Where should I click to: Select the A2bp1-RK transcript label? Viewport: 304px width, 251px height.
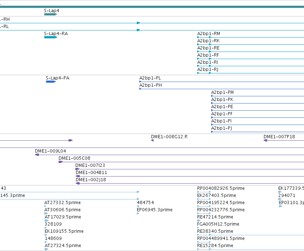(208, 41)
